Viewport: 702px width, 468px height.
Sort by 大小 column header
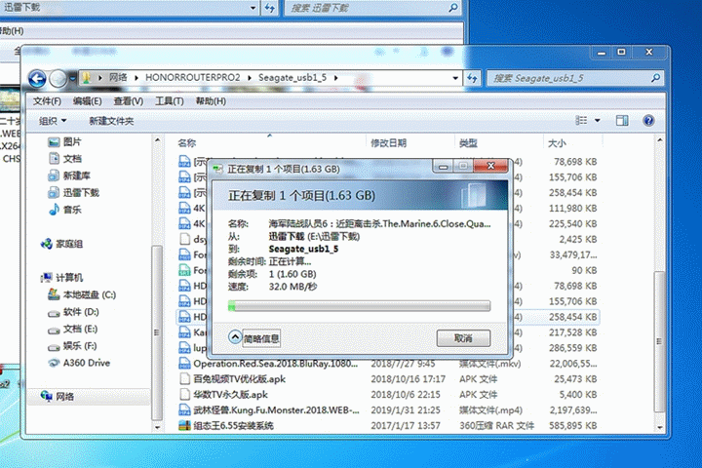(557, 143)
